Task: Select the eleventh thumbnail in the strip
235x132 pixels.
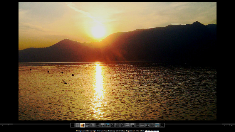Action: pyautogui.click(x=122, y=125)
